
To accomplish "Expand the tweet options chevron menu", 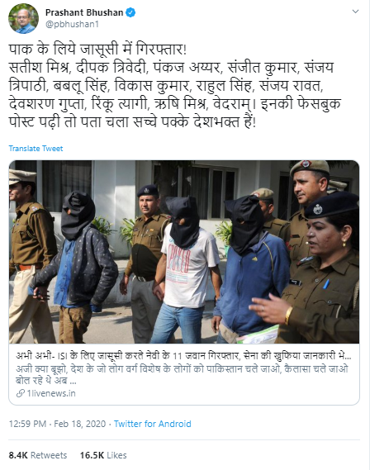I will [355, 12].
